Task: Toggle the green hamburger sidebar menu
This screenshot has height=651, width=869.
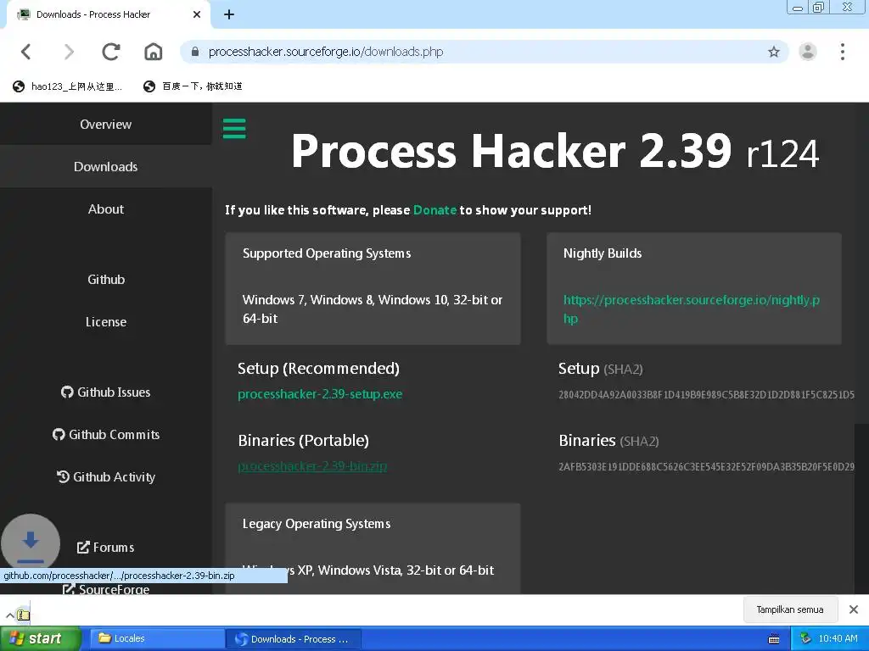Action: (234, 129)
